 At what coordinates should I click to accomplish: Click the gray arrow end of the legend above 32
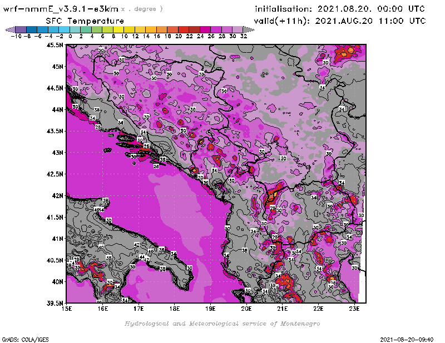pos(249,29)
